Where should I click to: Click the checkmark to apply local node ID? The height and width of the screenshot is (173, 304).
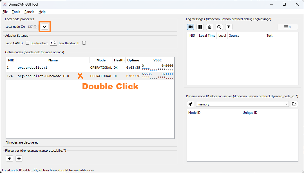pyautogui.click(x=45, y=27)
